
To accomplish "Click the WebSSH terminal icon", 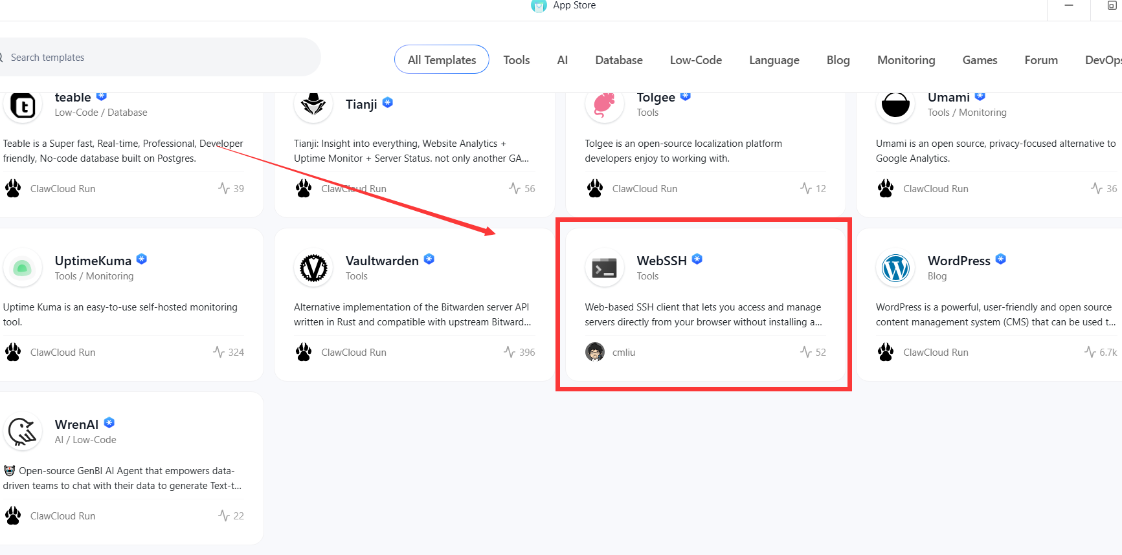I will click(x=605, y=268).
